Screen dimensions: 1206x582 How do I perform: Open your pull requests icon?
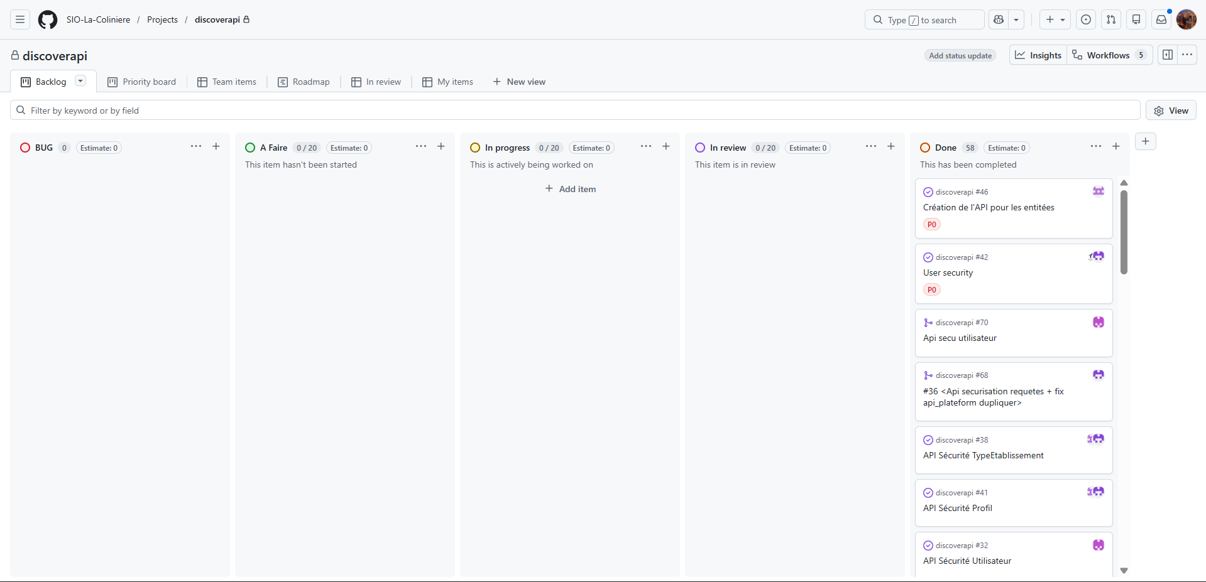[x=1110, y=19]
